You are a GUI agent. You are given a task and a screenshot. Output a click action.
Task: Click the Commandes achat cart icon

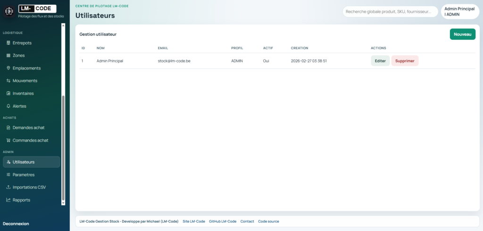(8, 140)
